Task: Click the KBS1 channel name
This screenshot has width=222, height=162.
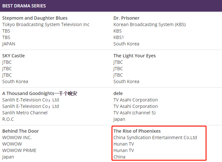Action: point(119,37)
